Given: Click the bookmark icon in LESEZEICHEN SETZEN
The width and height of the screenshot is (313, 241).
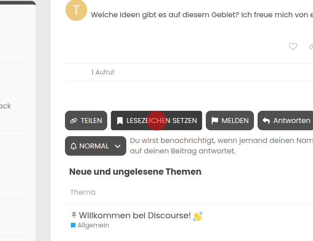Looking at the screenshot, I should click(x=120, y=121).
